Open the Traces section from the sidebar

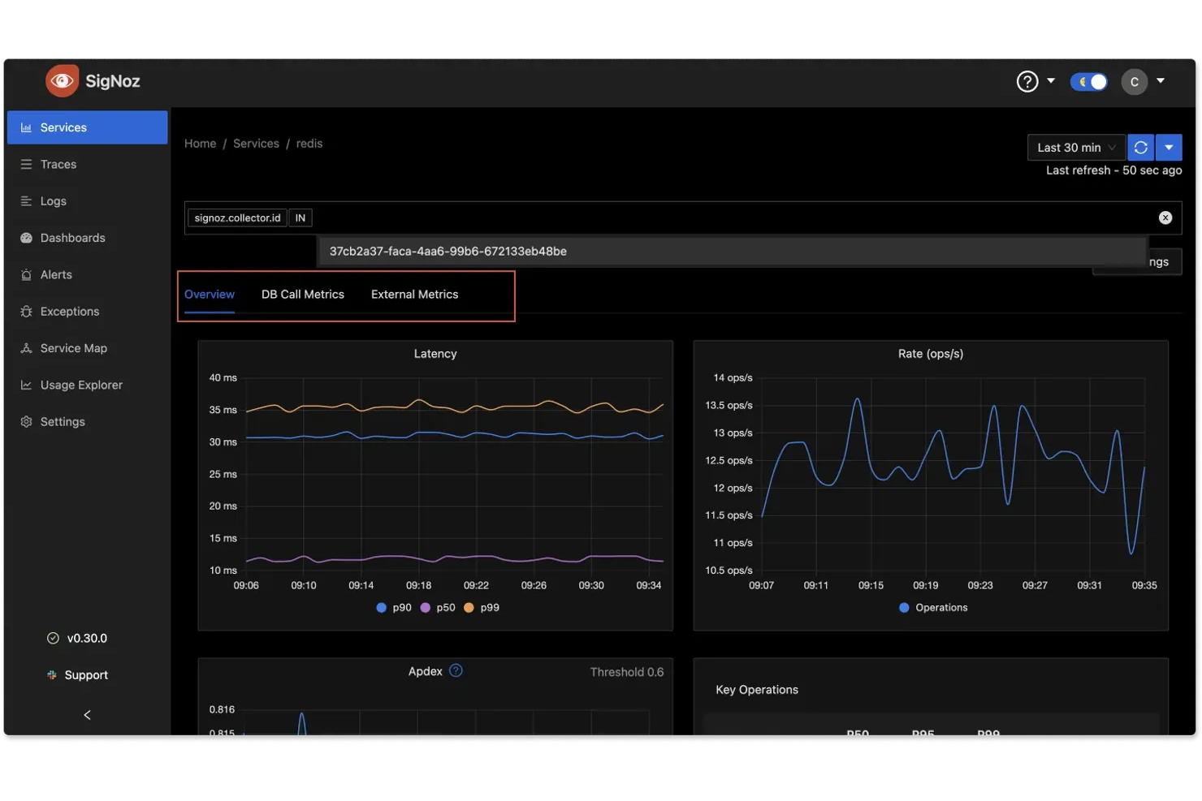pyautogui.click(x=58, y=164)
